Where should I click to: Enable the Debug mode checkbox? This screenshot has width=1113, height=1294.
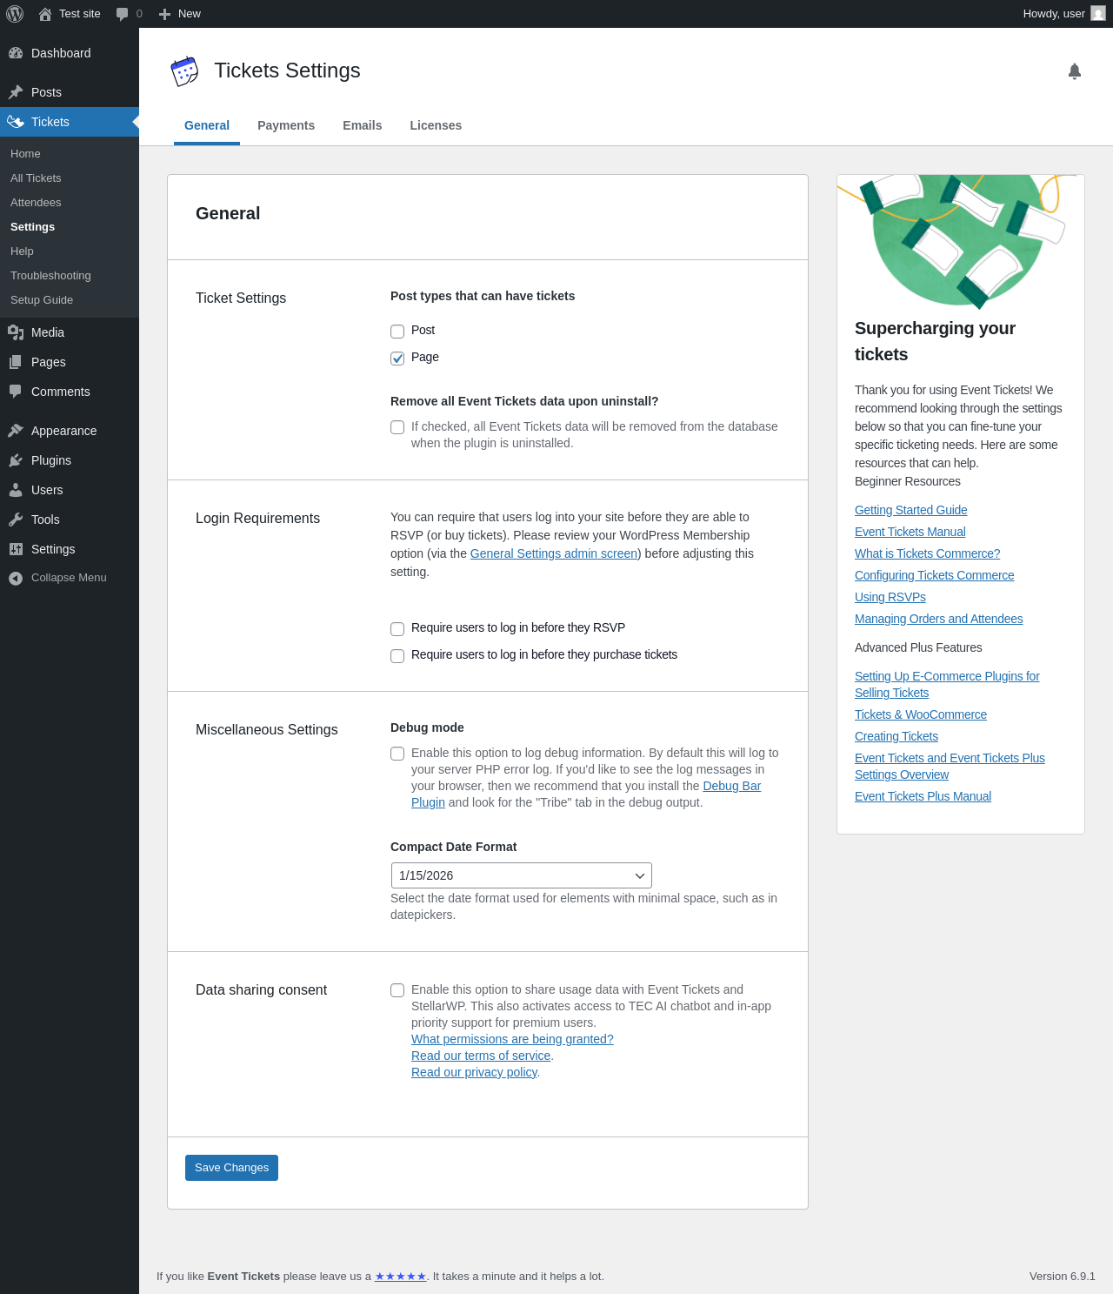click(x=397, y=754)
